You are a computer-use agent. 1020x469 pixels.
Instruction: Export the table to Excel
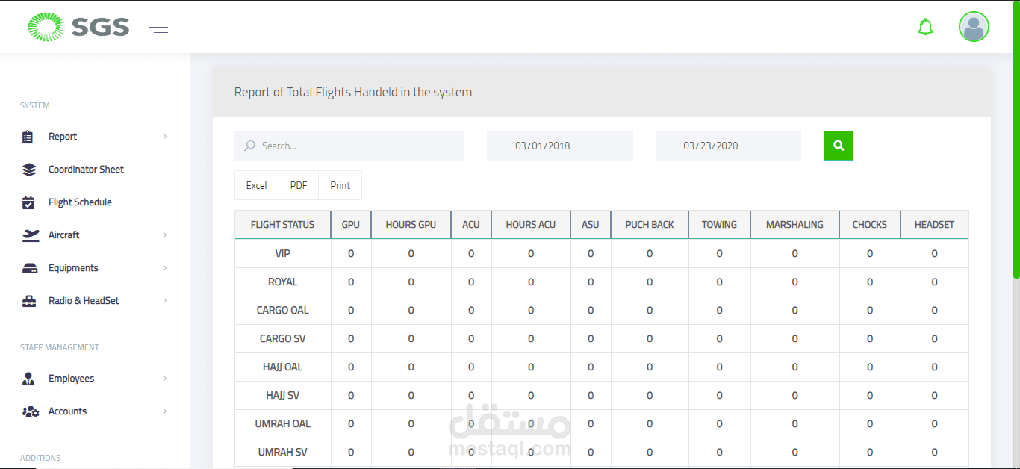pos(256,185)
